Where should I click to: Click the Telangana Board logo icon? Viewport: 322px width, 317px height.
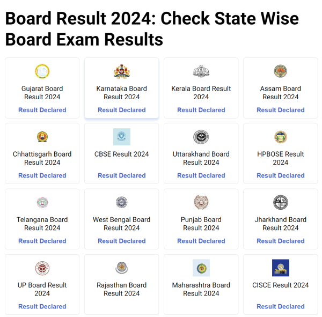coord(42,202)
